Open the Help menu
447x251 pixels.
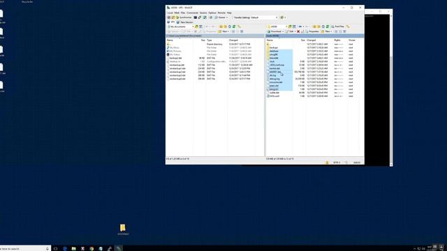coord(229,13)
